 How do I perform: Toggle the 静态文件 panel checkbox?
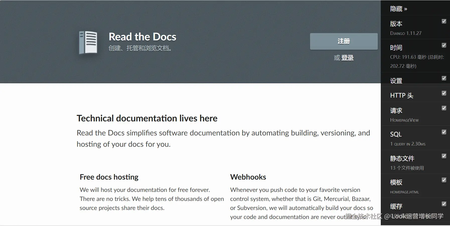(x=444, y=156)
